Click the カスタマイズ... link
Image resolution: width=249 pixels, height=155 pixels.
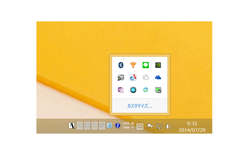140,106
